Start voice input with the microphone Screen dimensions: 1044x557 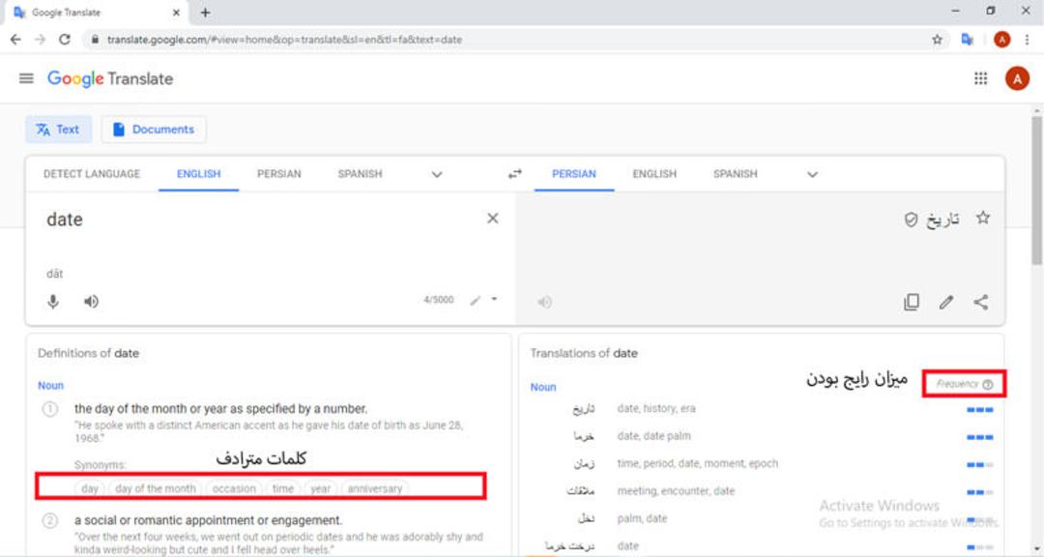coord(53,302)
